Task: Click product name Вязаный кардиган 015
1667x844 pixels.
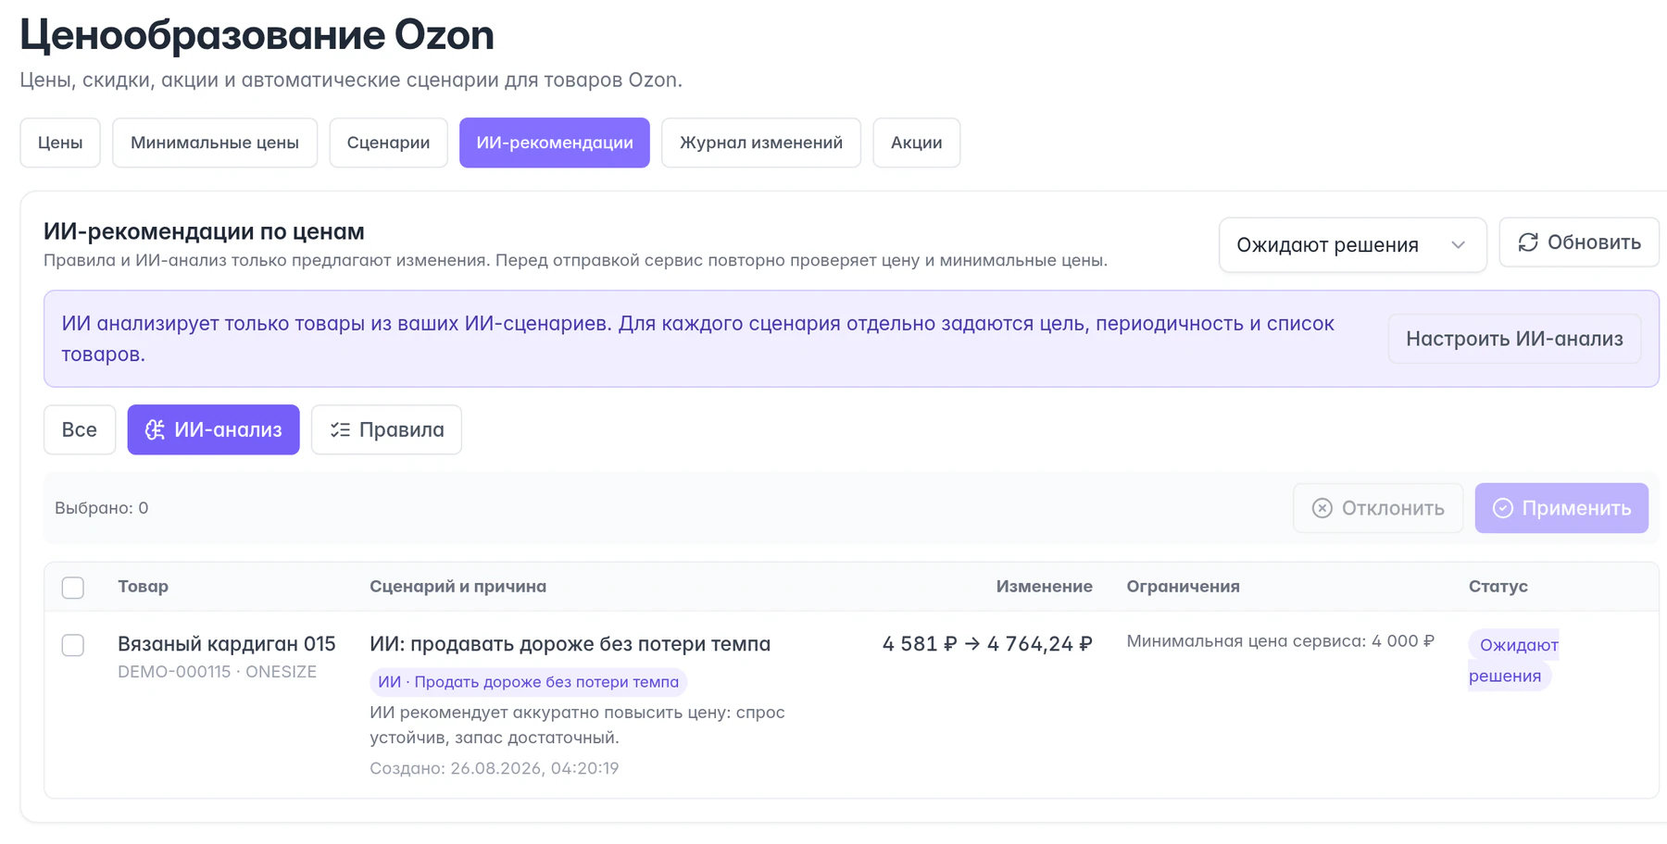Action: (x=227, y=644)
